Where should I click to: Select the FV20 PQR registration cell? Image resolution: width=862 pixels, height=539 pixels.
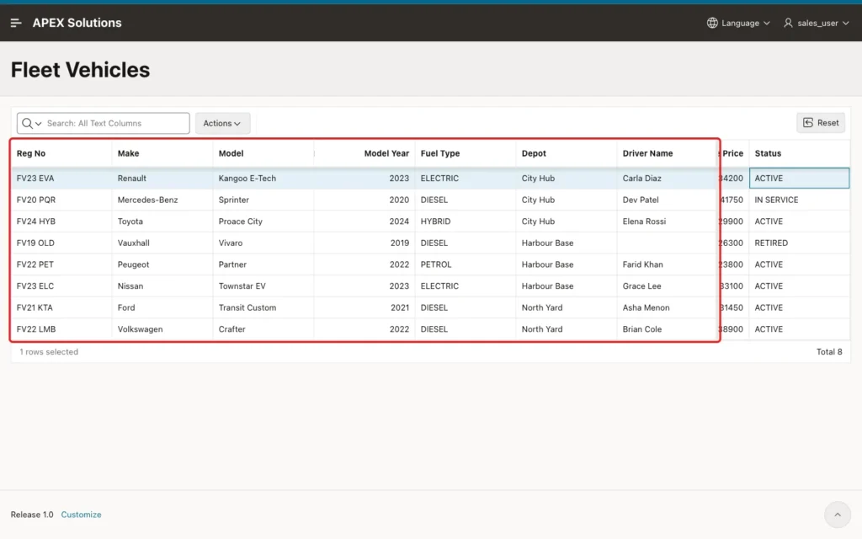(x=61, y=200)
